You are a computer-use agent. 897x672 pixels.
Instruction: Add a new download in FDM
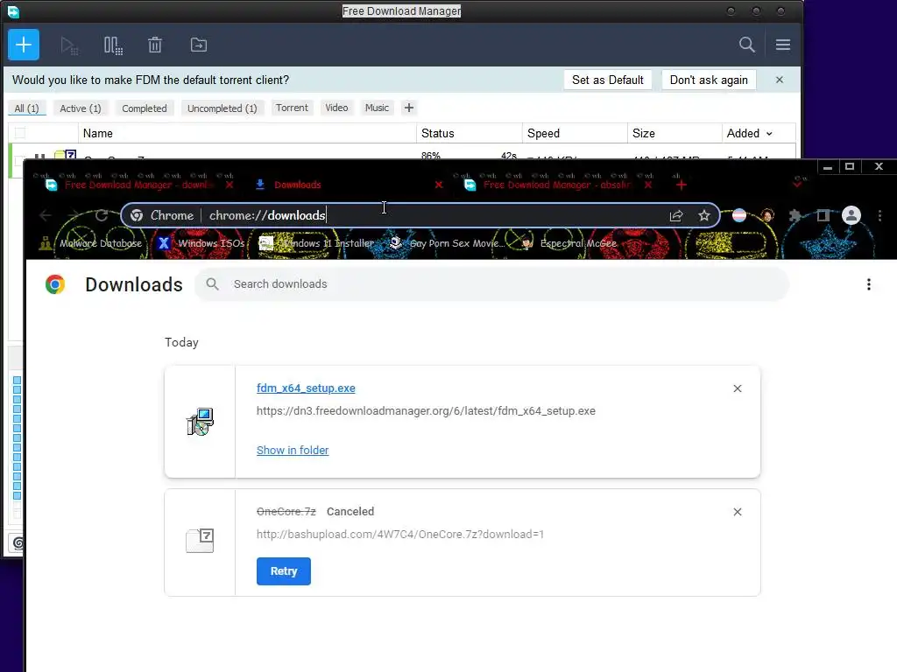(24, 45)
